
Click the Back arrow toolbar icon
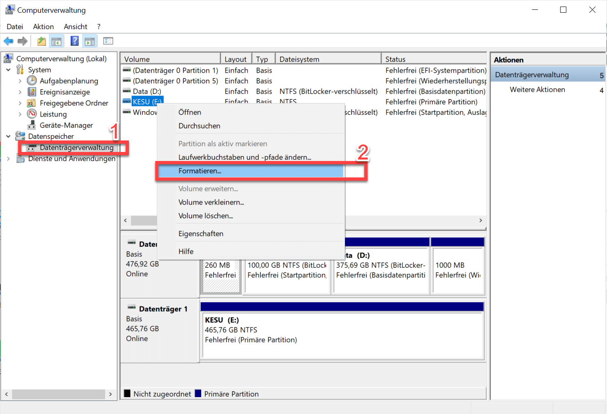pyautogui.click(x=8, y=41)
